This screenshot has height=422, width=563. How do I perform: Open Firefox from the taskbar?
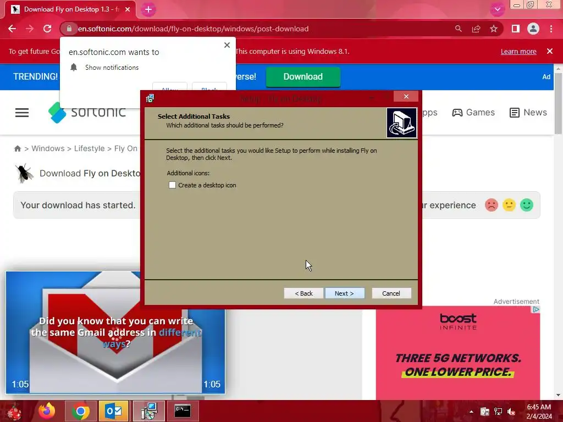pyautogui.click(x=47, y=411)
